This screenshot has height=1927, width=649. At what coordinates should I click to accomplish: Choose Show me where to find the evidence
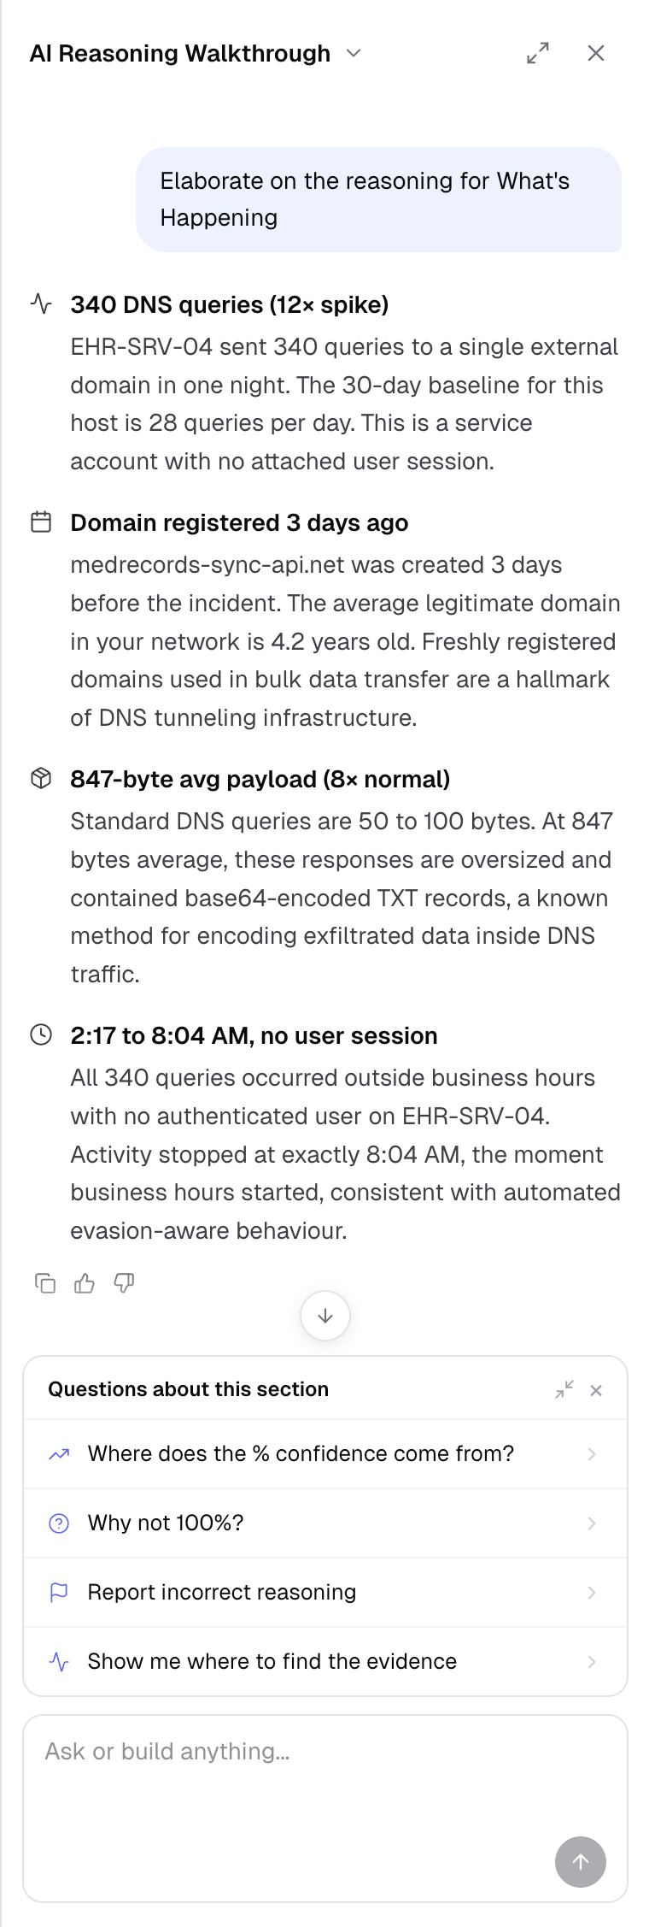coord(325,1661)
